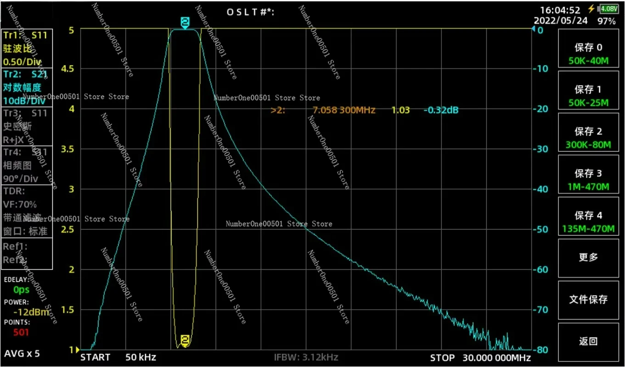Activate the Tr4 S11 phase trace
The height and width of the screenshot is (367, 625).
point(27,165)
